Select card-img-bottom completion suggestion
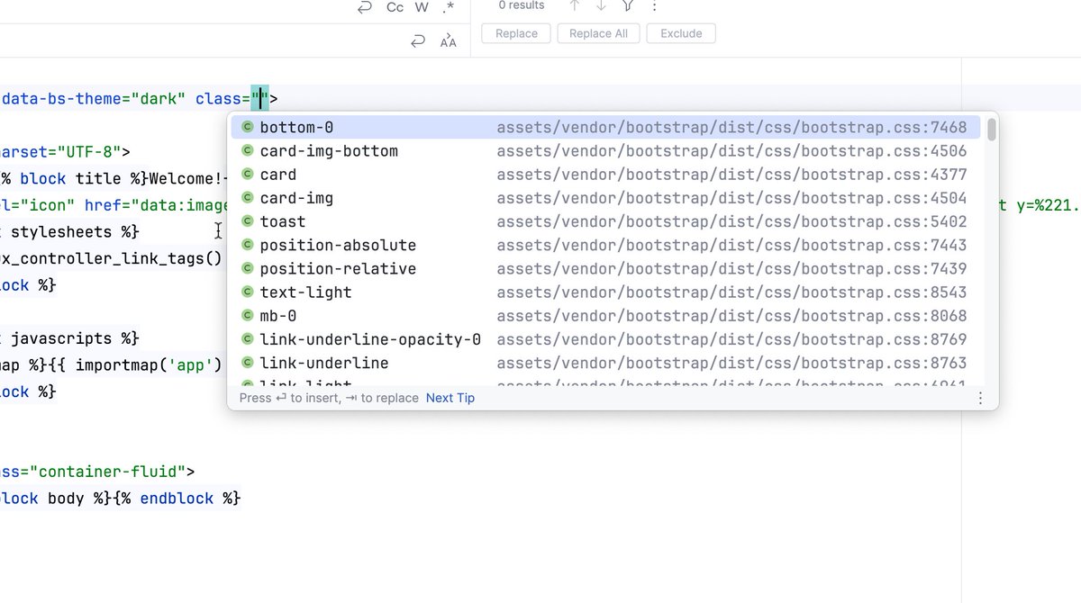 [607, 151]
